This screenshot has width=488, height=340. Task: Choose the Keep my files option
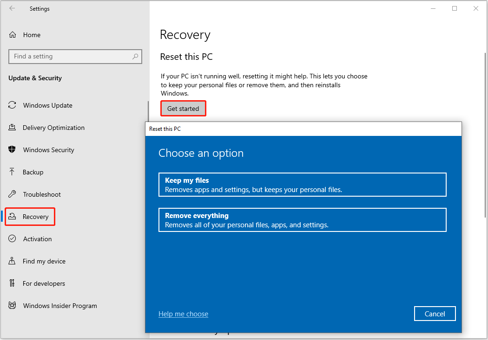302,184
